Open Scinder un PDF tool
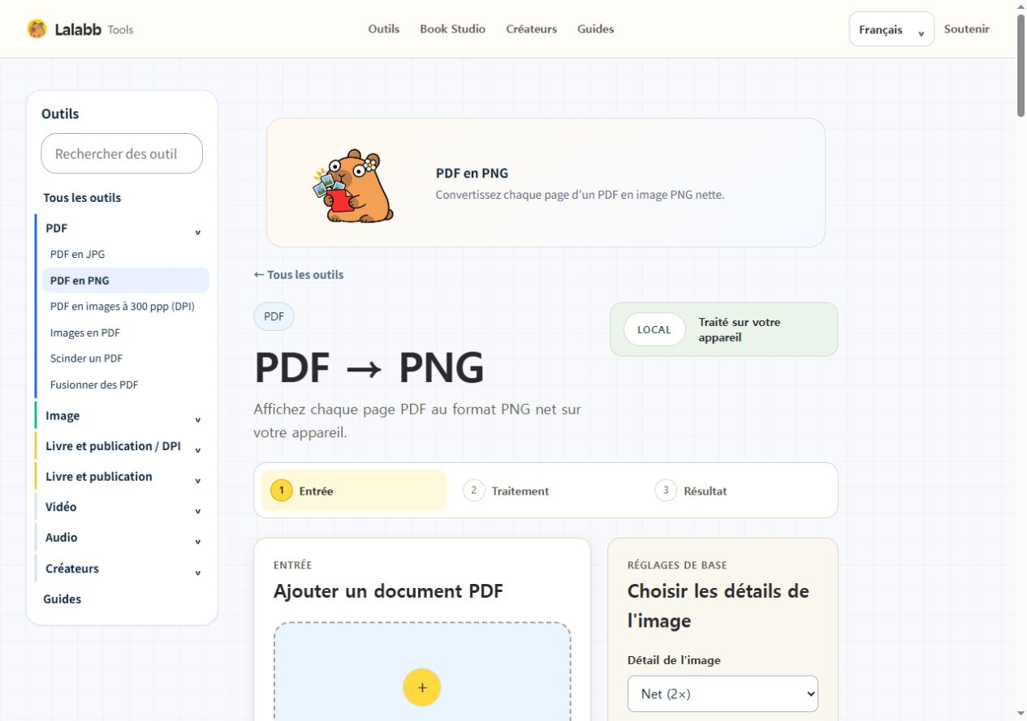Viewport: 1027px width, 721px height. (125, 358)
